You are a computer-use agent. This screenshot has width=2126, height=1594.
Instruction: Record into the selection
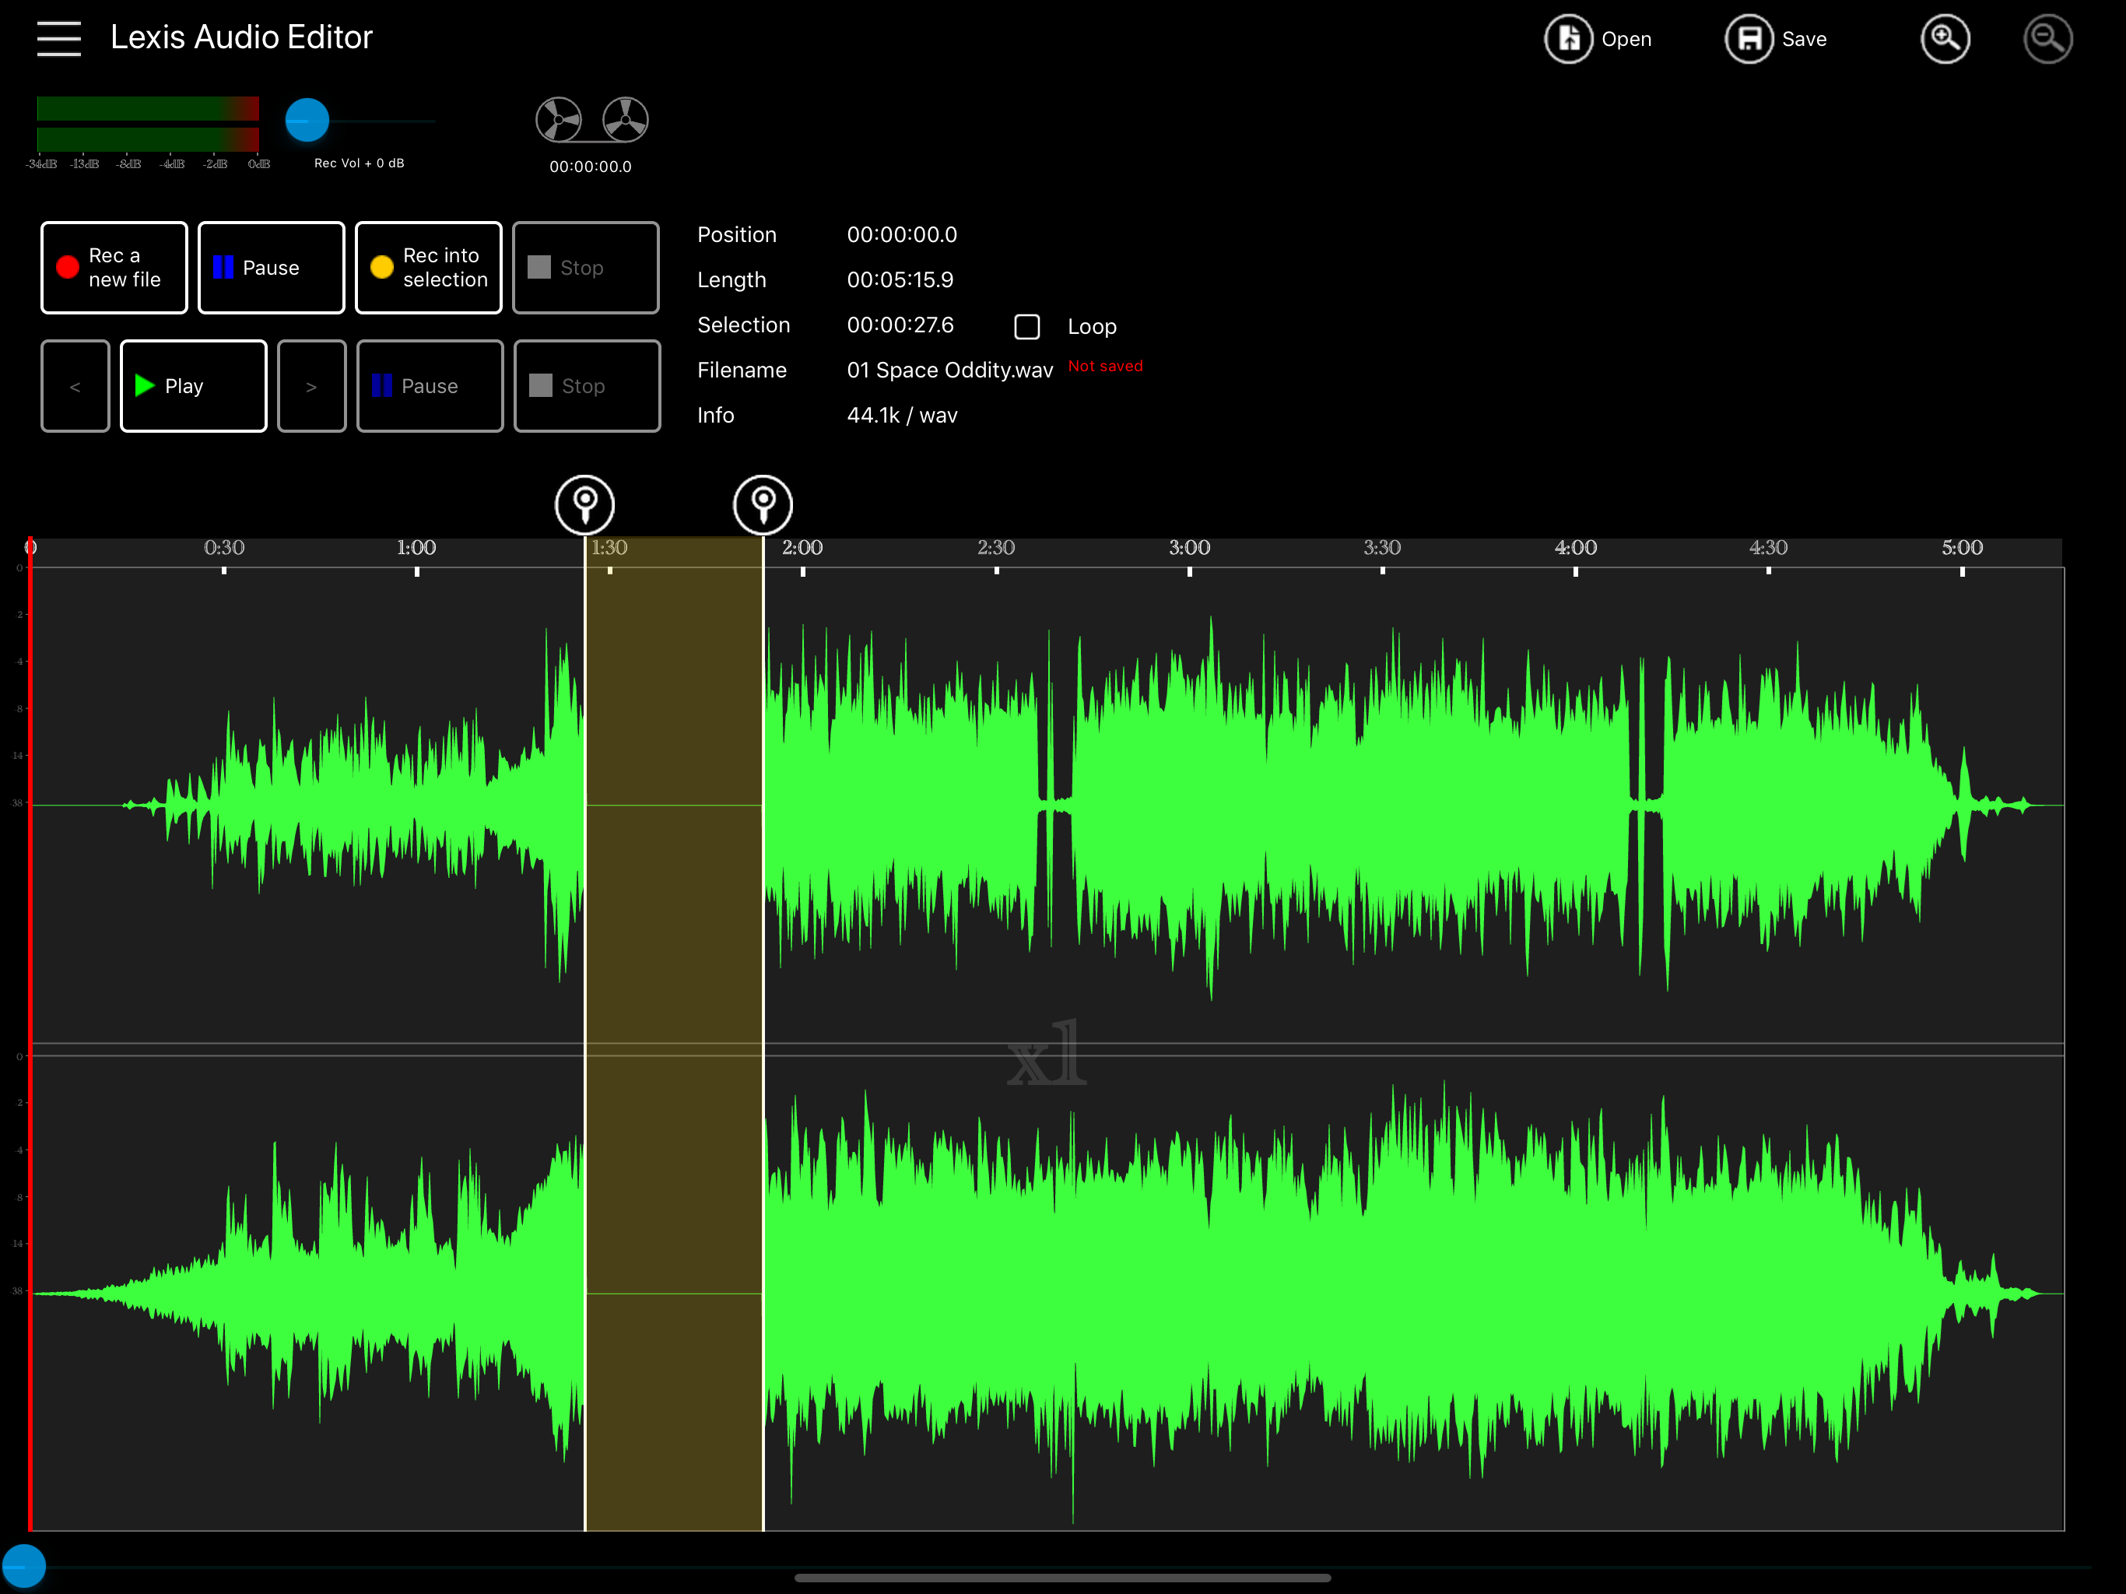[429, 267]
